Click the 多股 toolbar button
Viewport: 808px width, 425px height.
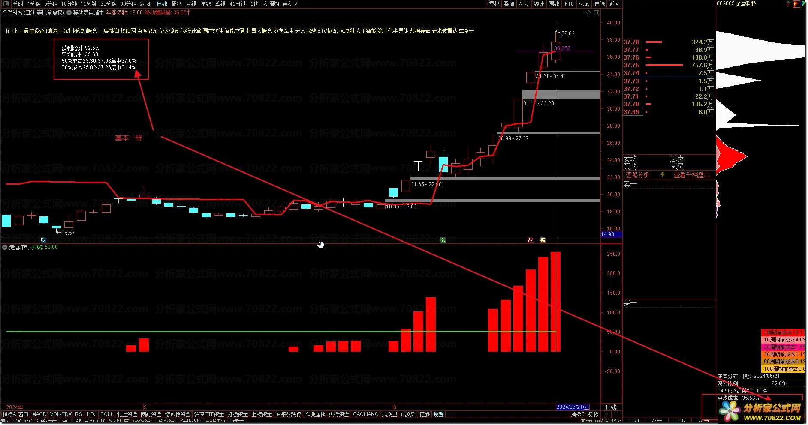524,4
